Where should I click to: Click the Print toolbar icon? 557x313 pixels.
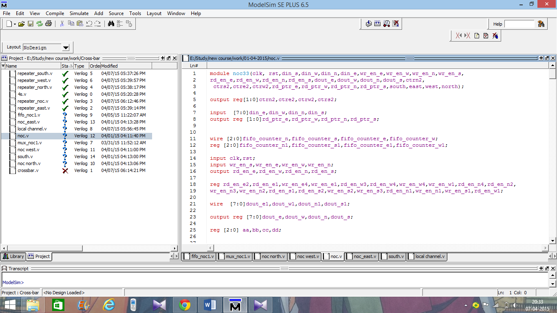click(x=49, y=24)
